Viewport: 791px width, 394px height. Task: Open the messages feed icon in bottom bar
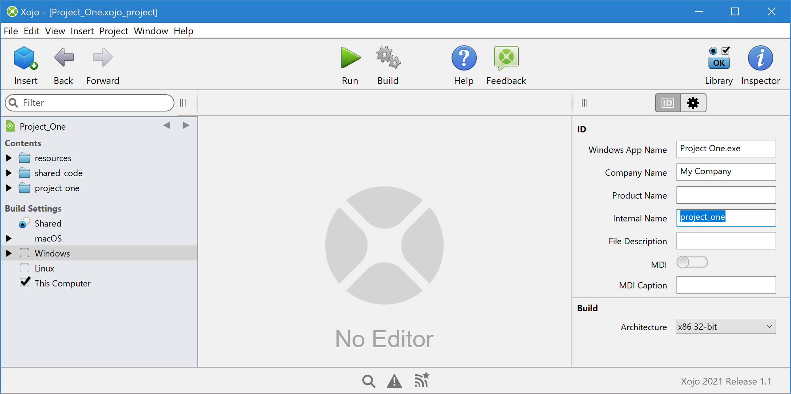(x=422, y=380)
